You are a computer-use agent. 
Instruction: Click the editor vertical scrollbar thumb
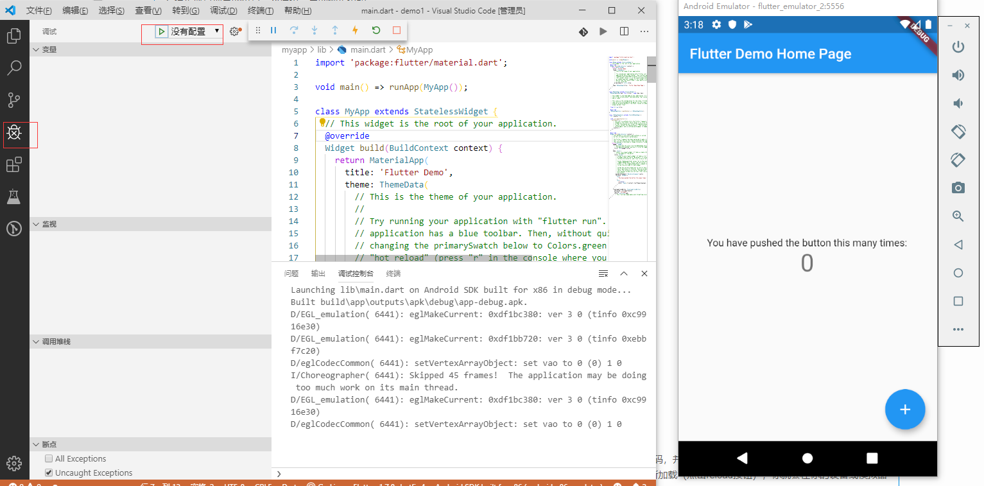pos(651,69)
